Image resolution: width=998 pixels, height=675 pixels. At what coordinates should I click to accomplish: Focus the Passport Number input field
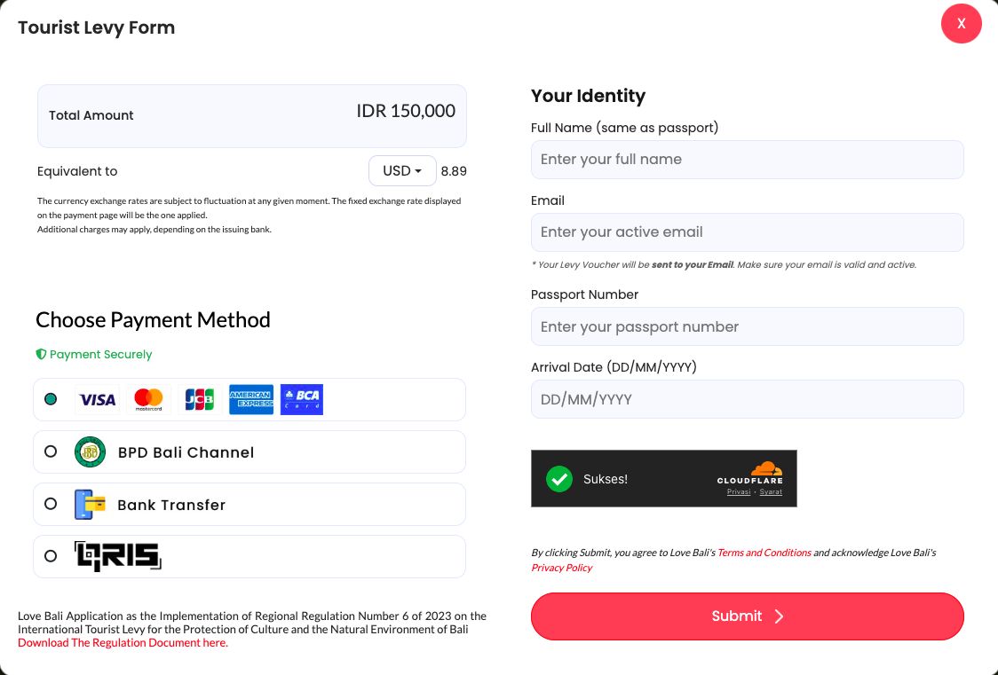tap(748, 326)
